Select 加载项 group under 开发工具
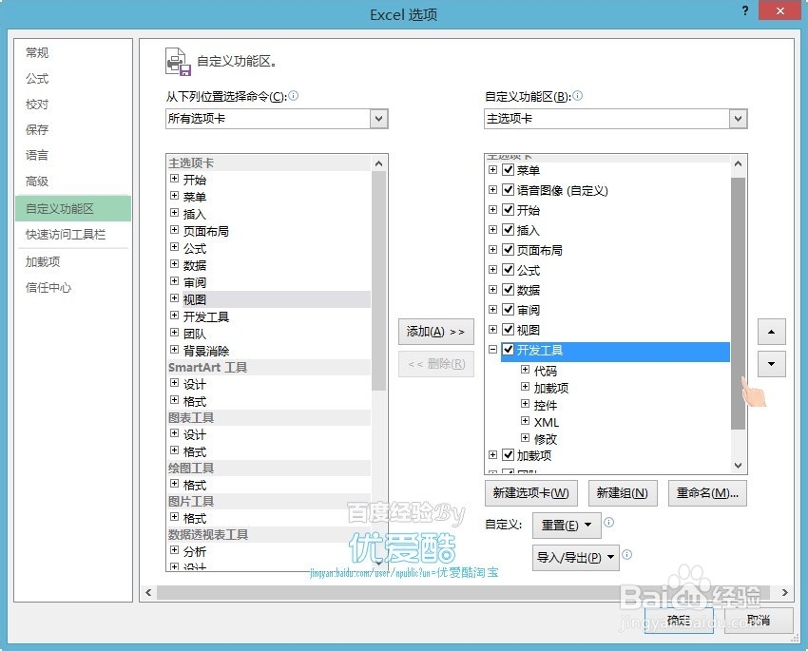808x651 pixels. 551,388
